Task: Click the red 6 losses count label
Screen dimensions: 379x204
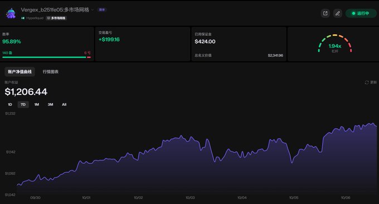Action: tap(88, 53)
